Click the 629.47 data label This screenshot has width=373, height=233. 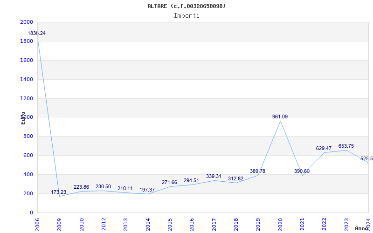click(x=324, y=148)
